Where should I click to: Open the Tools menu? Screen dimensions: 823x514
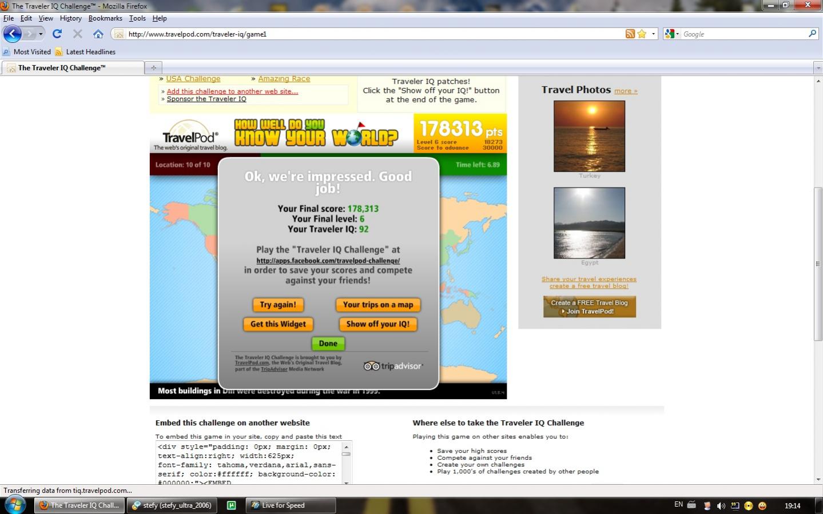137,18
